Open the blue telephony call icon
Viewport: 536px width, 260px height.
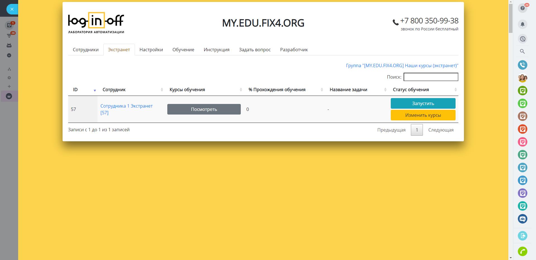tap(523, 65)
